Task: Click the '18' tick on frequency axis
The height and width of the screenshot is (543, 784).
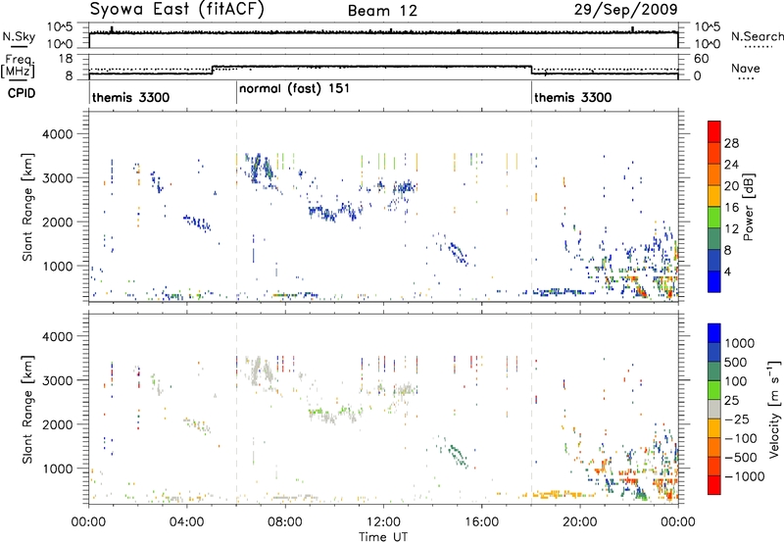Action: (65, 58)
